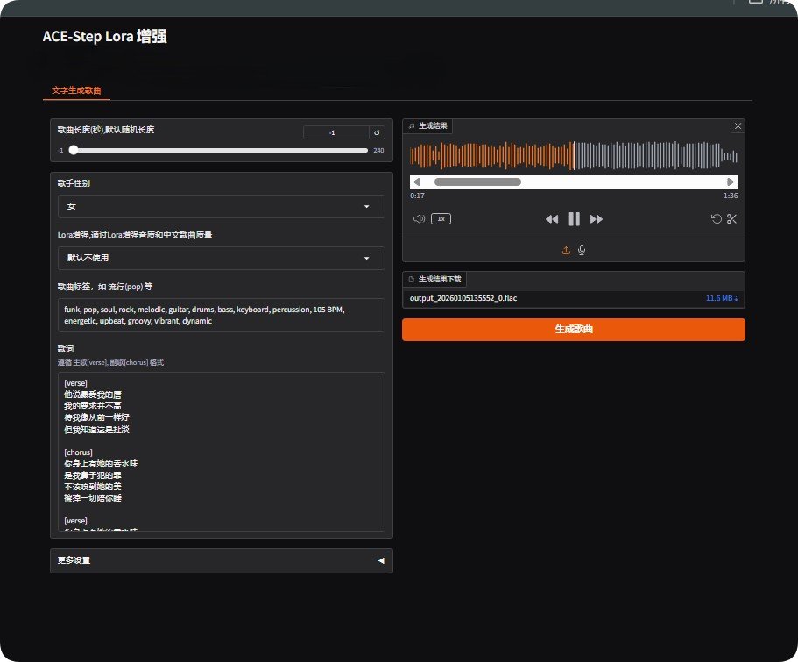Clear the audio result with X button
Viewport: 798px width, 662px height.
click(738, 126)
